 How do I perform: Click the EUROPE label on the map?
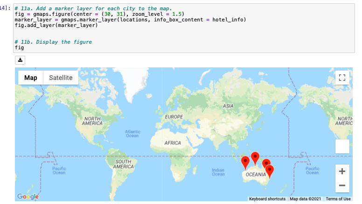tap(174, 117)
